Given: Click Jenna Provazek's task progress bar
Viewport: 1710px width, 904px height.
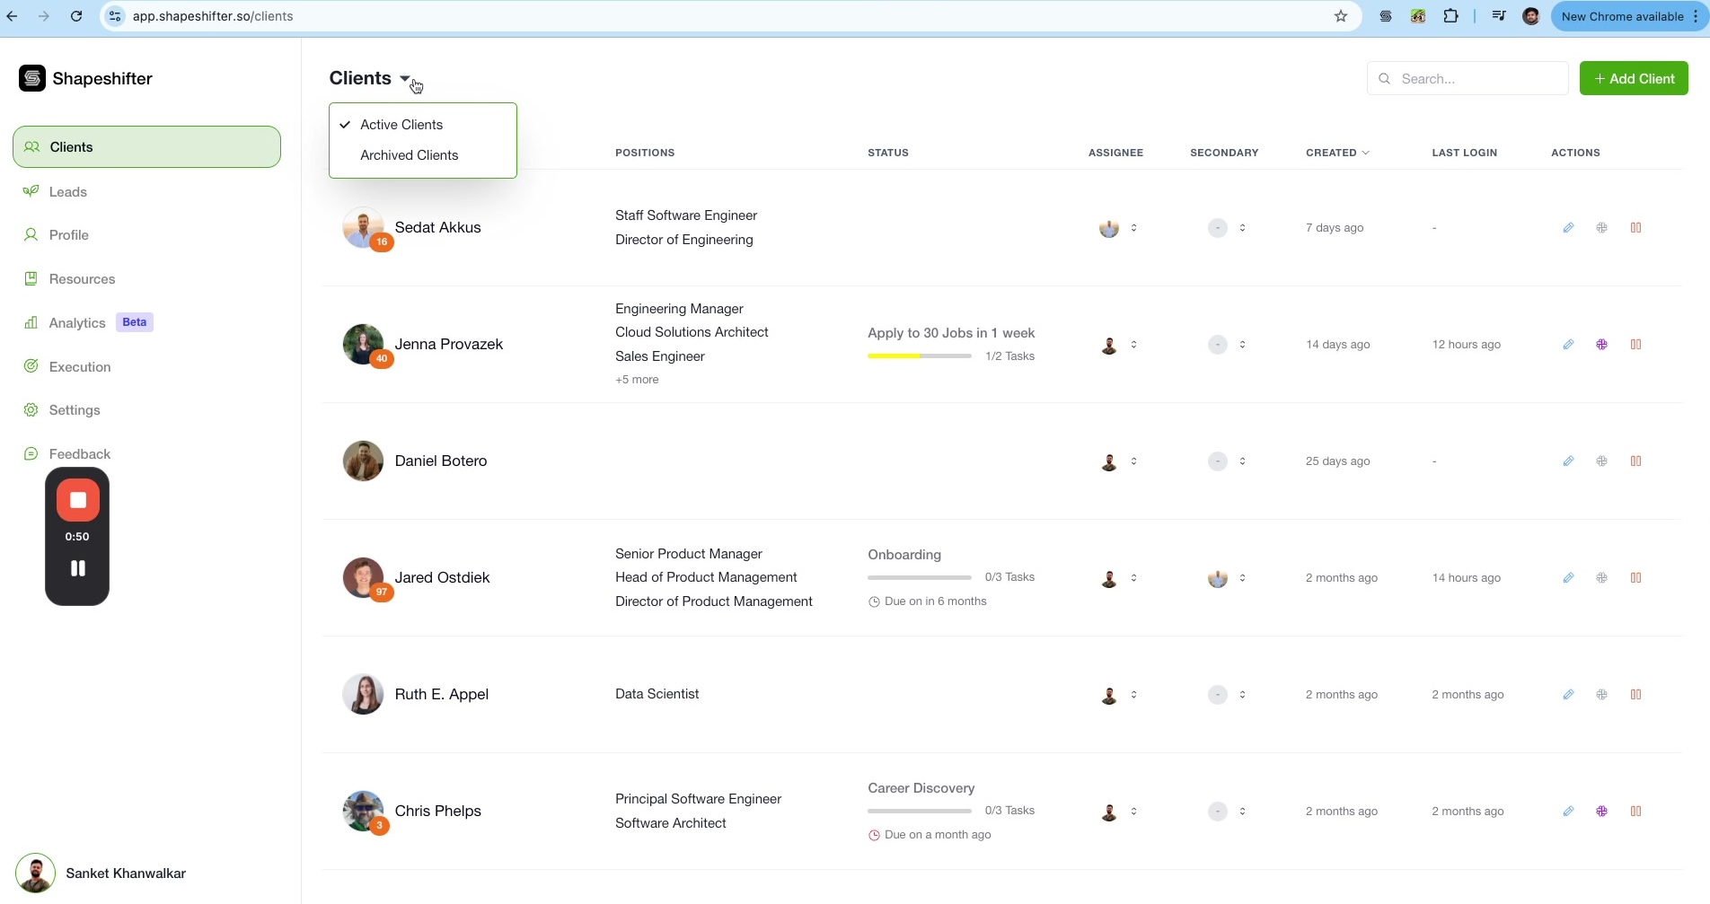Looking at the screenshot, I should (x=919, y=356).
